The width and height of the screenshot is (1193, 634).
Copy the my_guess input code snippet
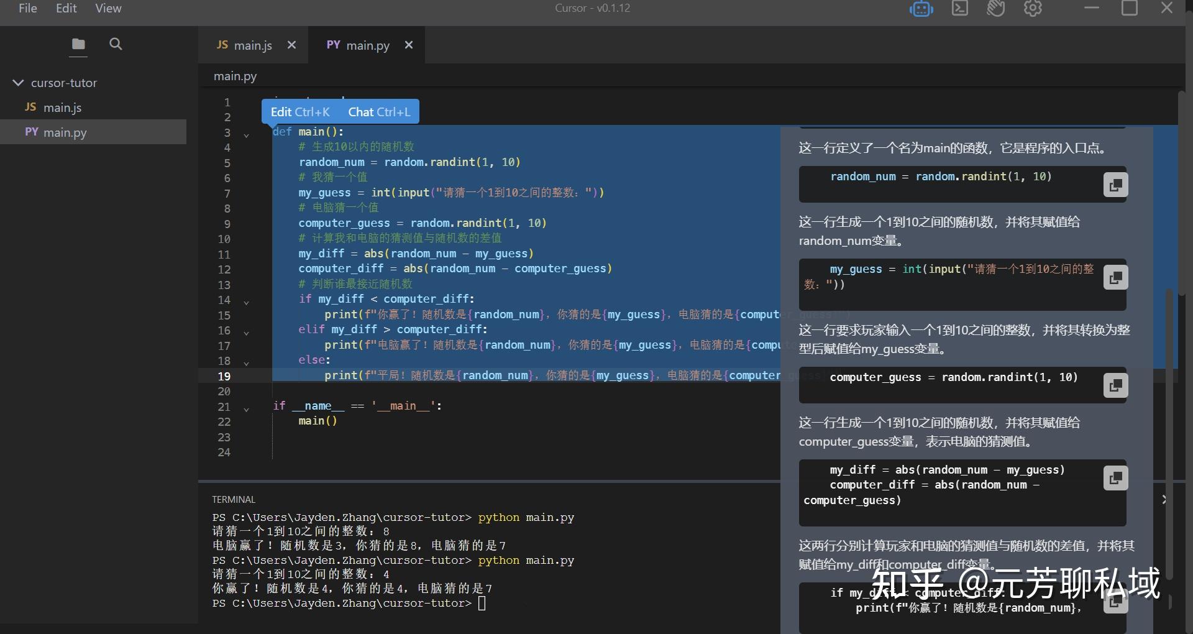click(x=1115, y=277)
